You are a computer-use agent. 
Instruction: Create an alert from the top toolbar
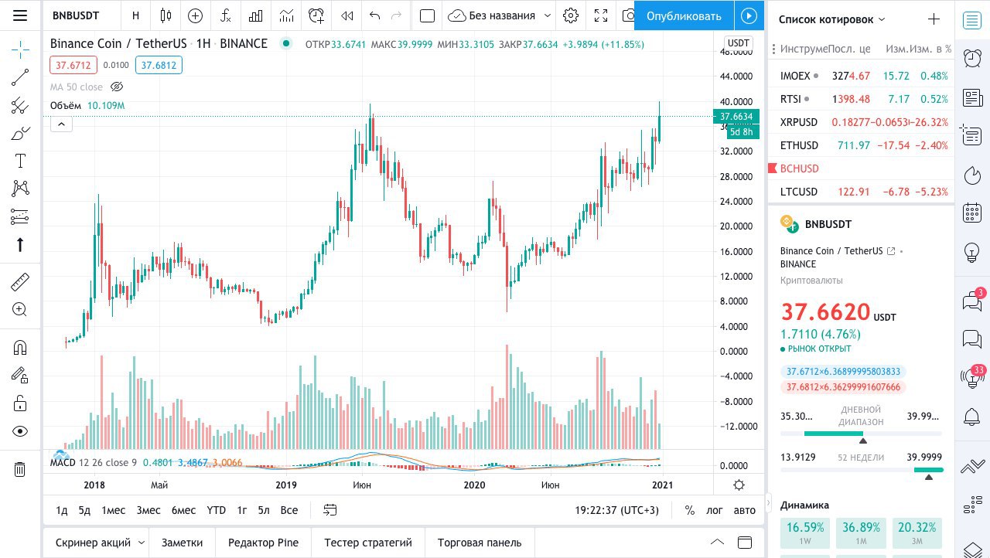pos(316,15)
